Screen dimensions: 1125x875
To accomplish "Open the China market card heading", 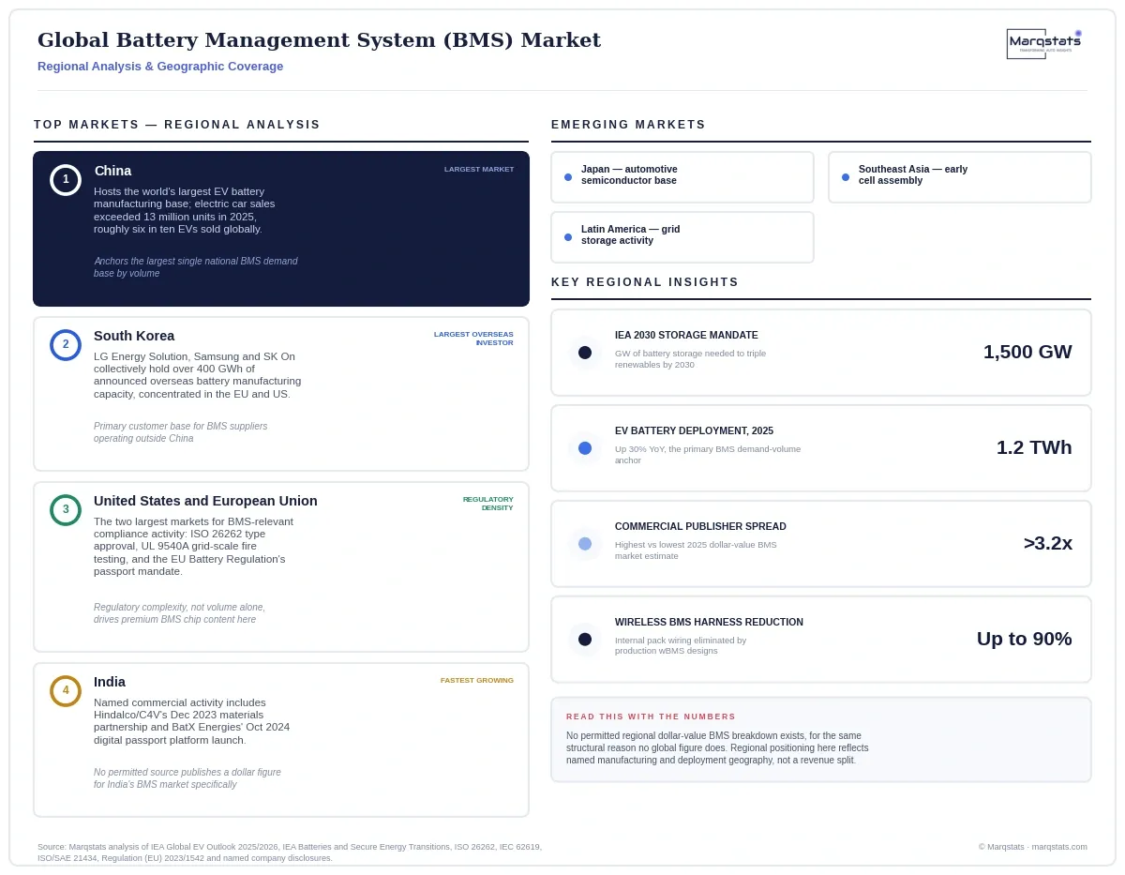I will (x=112, y=171).
